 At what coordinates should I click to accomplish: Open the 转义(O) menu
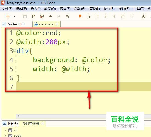pos(50,9)
